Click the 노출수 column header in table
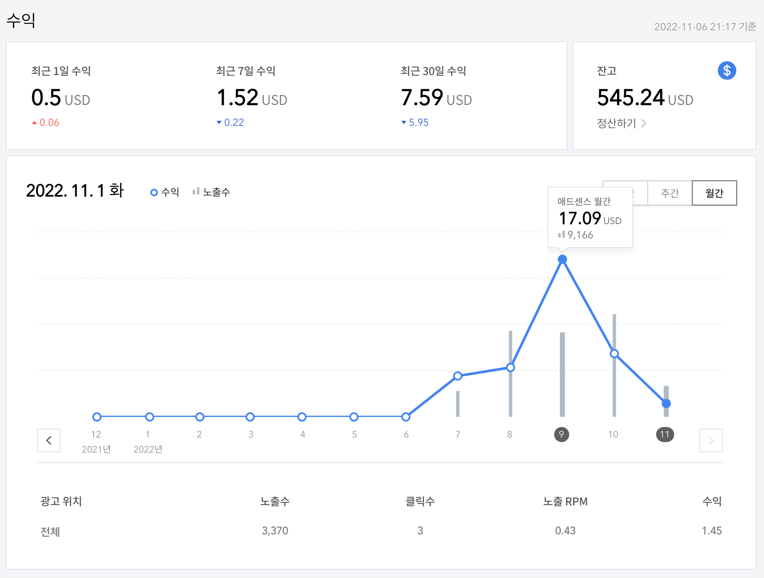The image size is (764, 578). coord(275,501)
